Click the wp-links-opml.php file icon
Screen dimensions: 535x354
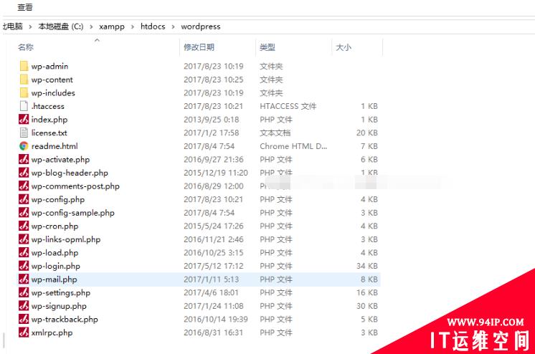click(x=24, y=239)
